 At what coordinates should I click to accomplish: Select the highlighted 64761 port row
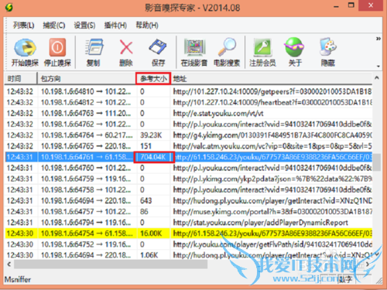tap(188, 157)
